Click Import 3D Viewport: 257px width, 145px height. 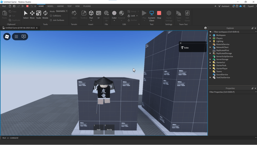tap(106, 16)
